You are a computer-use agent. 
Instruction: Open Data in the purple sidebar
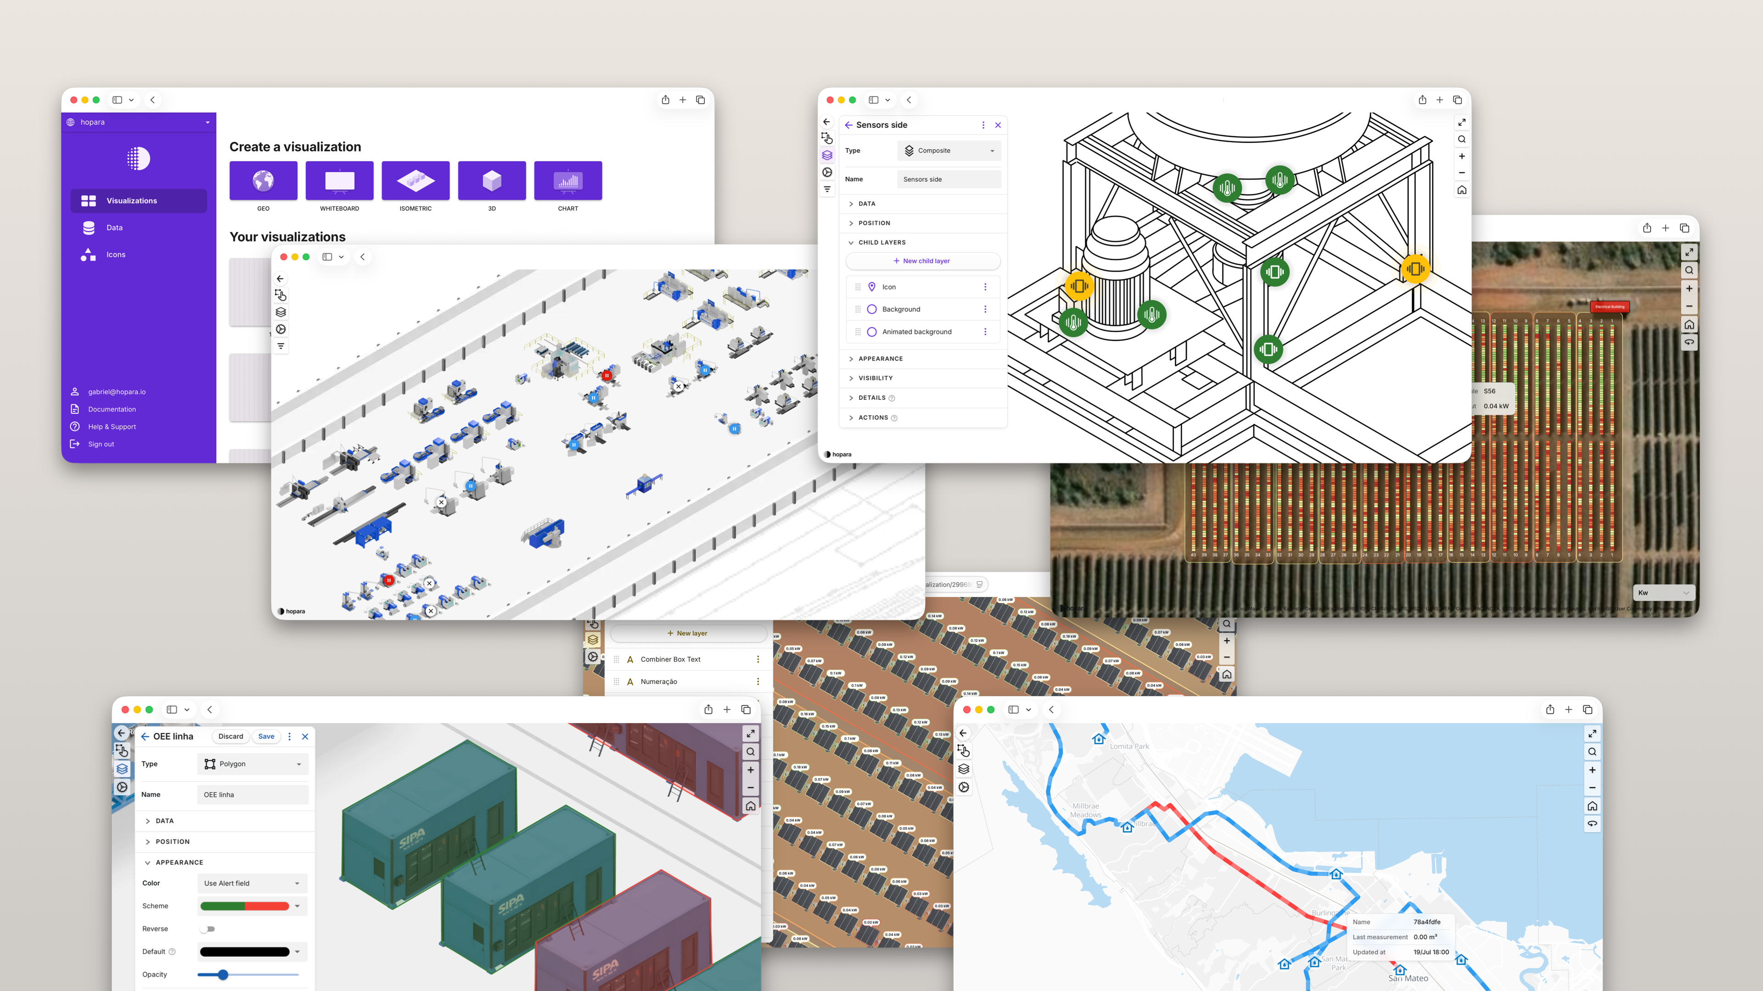point(114,228)
